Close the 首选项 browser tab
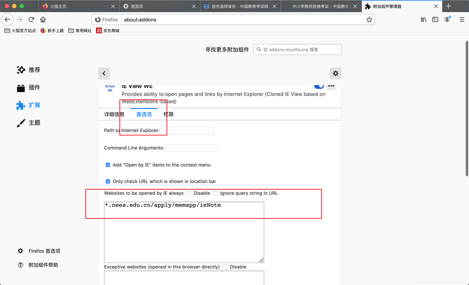The width and height of the screenshot is (469, 285). [x=194, y=6]
